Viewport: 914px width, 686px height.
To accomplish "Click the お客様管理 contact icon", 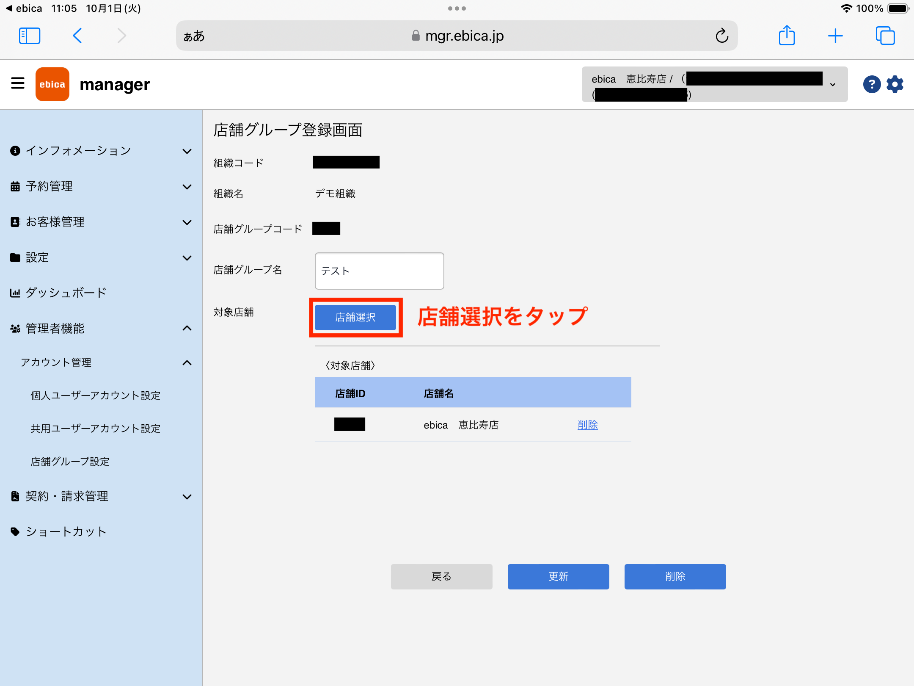I will tap(15, 222).
